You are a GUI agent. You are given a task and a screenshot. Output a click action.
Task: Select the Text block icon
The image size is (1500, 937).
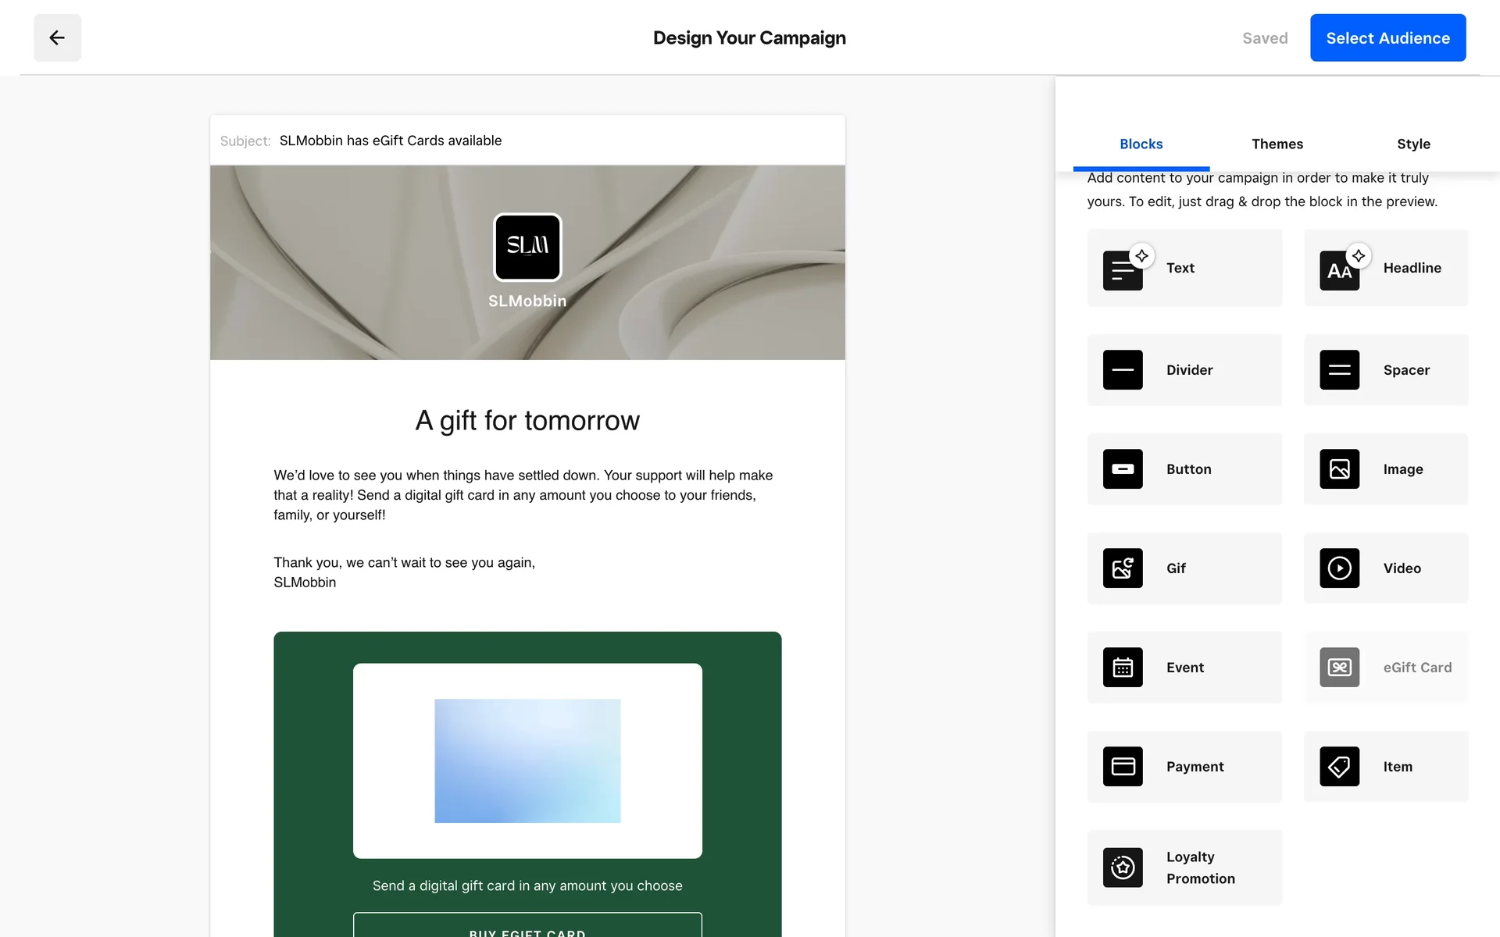[1123, 270]
